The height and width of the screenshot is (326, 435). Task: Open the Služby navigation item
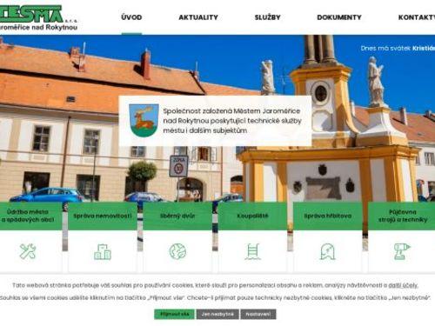pos(267,17)
